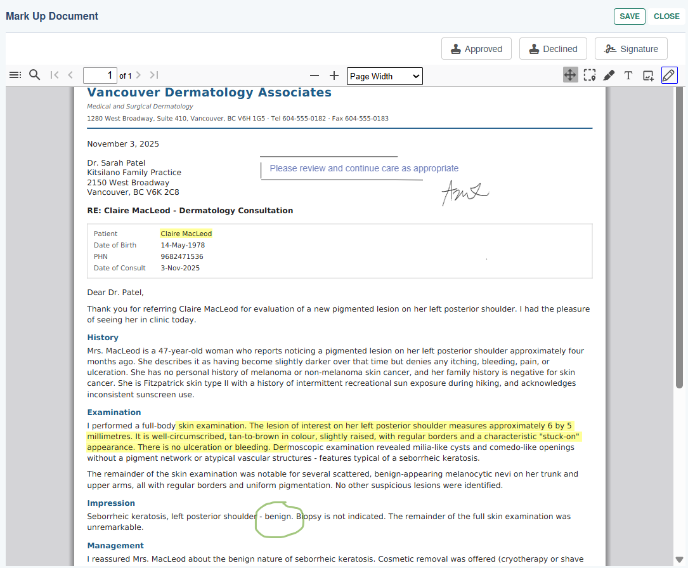Screen dimensions: 688x568
Task: Click the 'Examination' section heading
Action: coord(114,412)
